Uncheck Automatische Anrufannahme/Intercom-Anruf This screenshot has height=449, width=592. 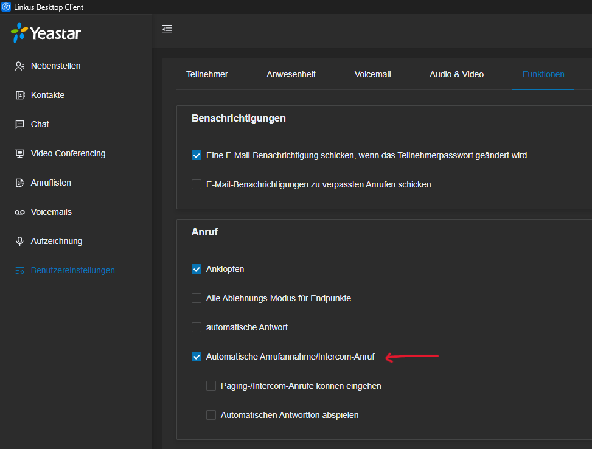click(x=197, y=357)
